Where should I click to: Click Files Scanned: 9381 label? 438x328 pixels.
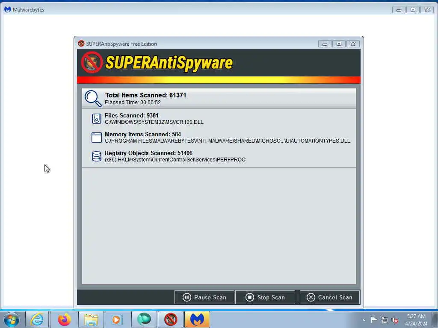pyautogui.click(x=132, y=115)
